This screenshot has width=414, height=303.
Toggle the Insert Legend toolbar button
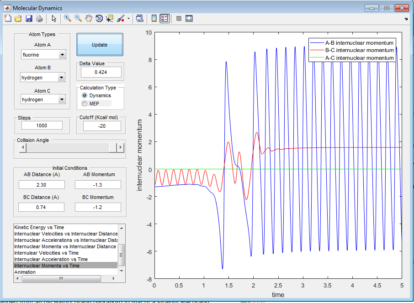coord(165,19)
